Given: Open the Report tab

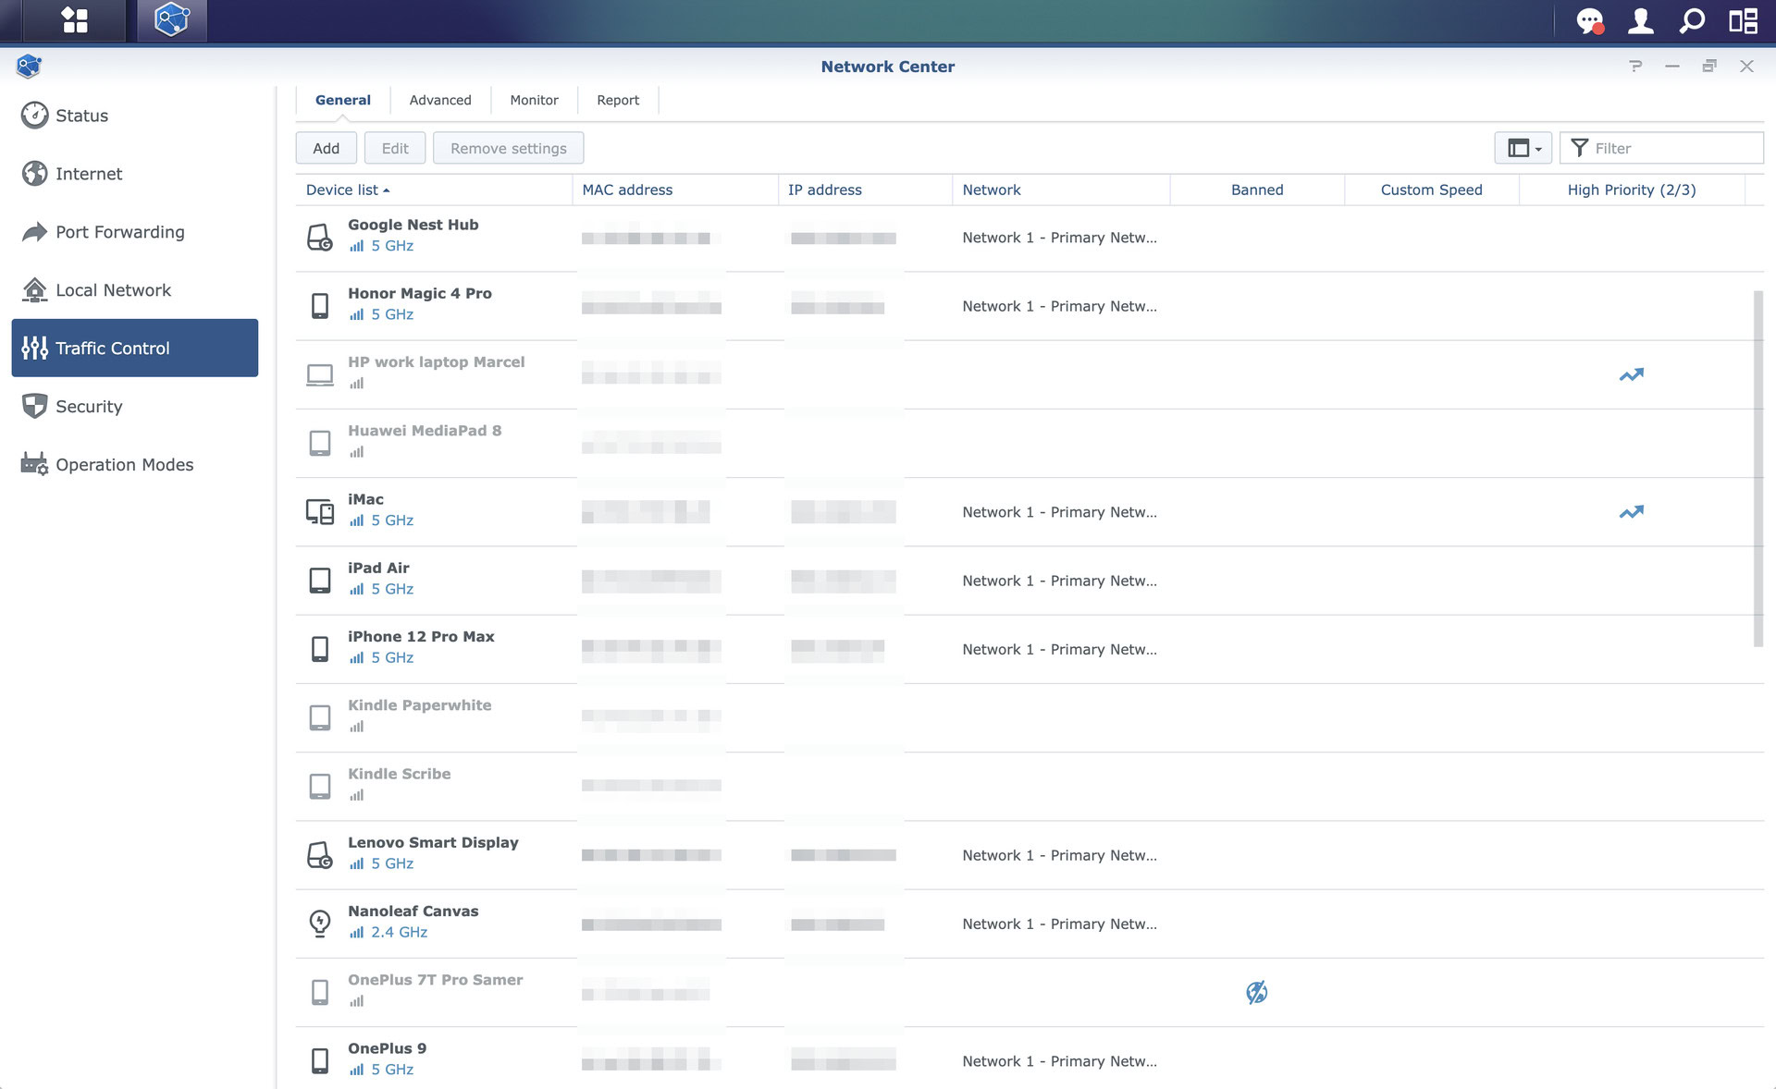Looking at the screenshot, I should pos(617,99).
